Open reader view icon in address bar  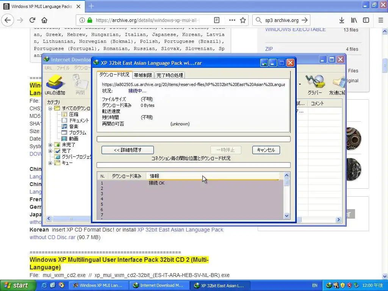click(216, 20)
